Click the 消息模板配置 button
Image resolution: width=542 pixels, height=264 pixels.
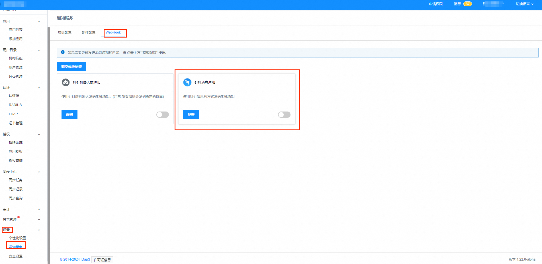tap(71, 67)
